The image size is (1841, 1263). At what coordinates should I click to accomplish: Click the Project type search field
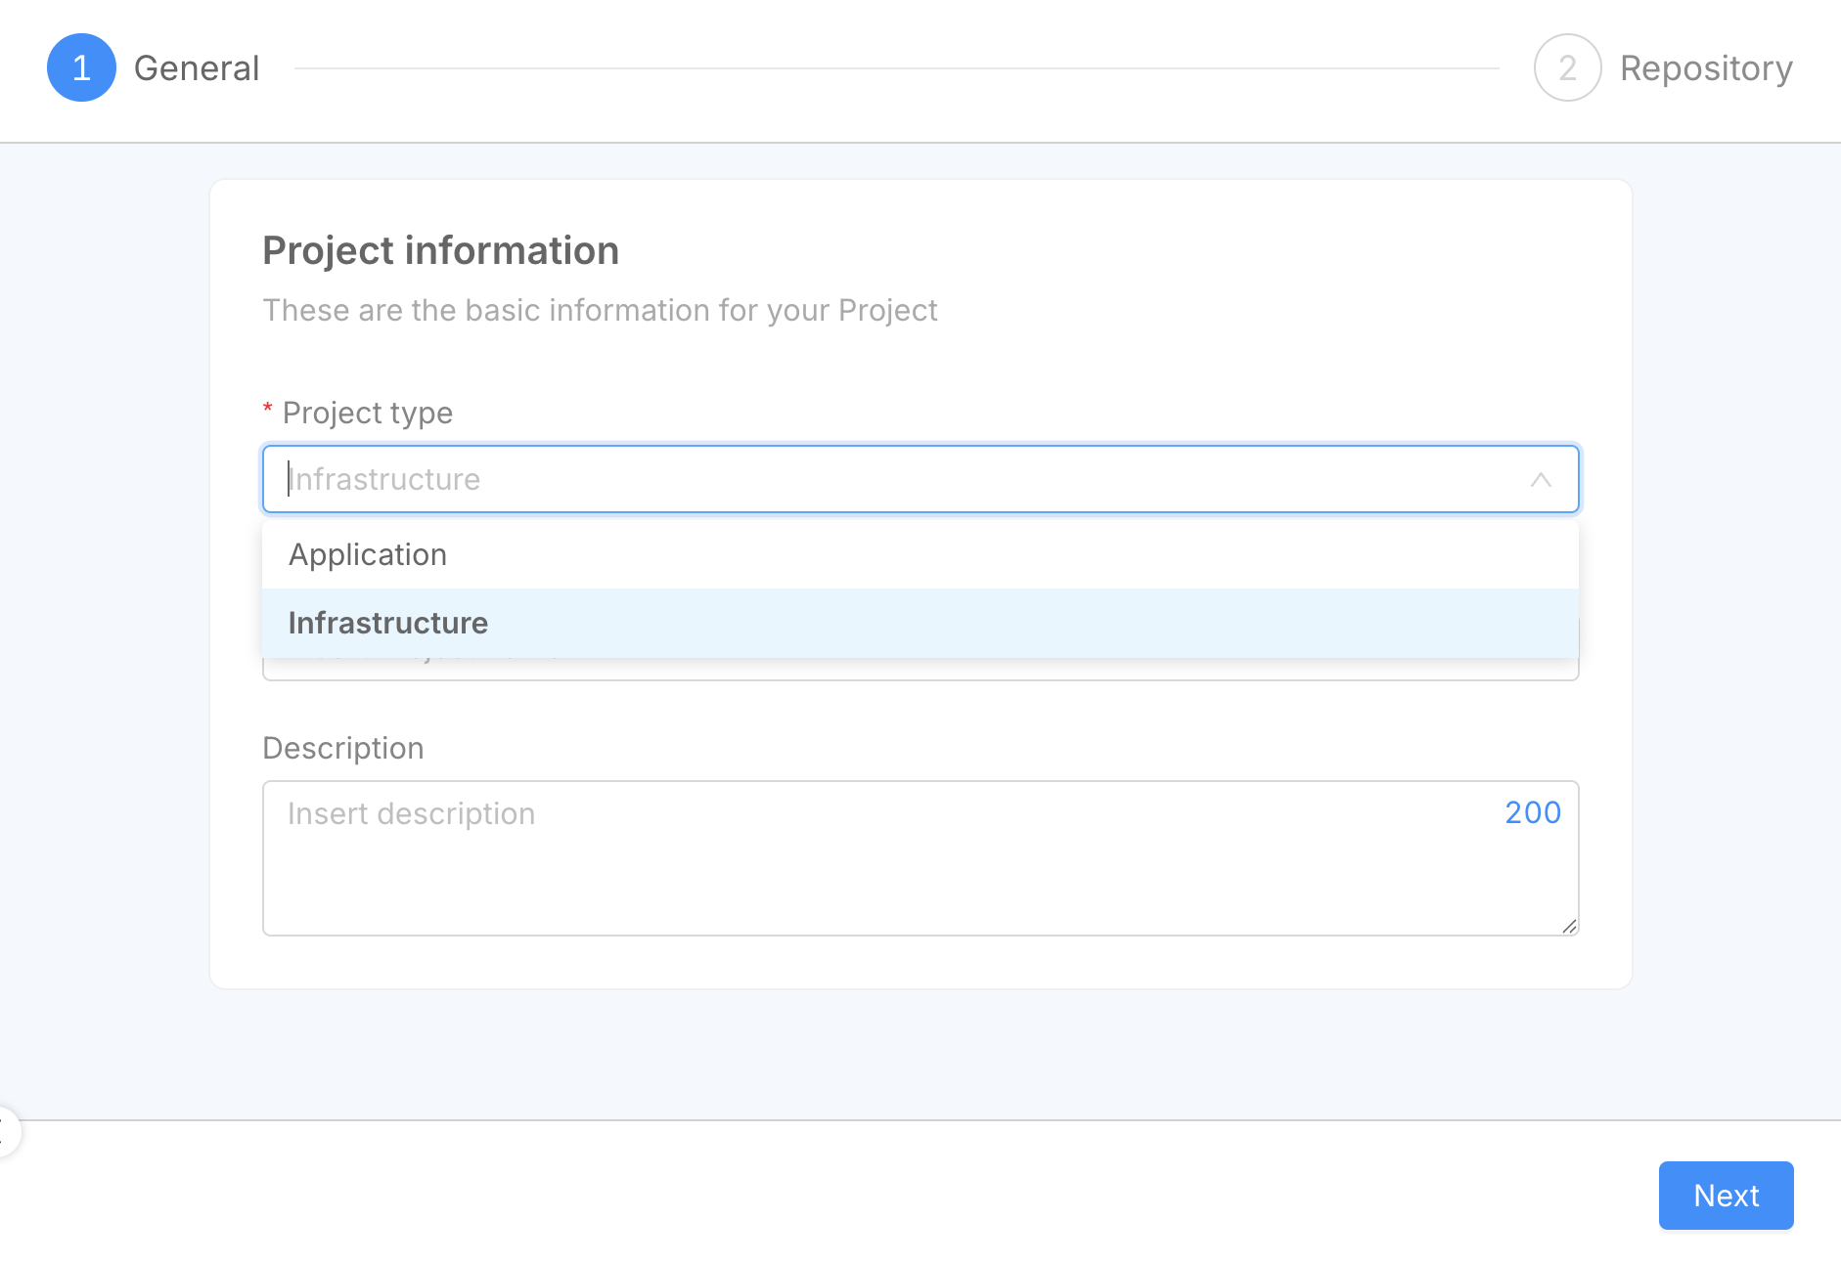pos(920,479)
